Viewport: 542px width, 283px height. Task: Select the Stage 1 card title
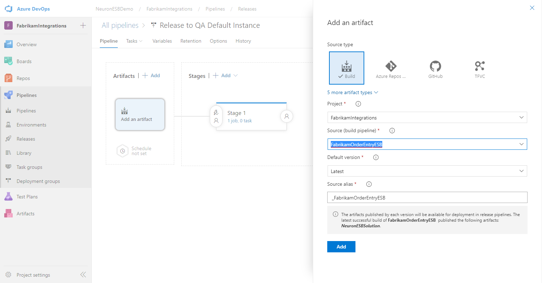(x=237, y=113)
